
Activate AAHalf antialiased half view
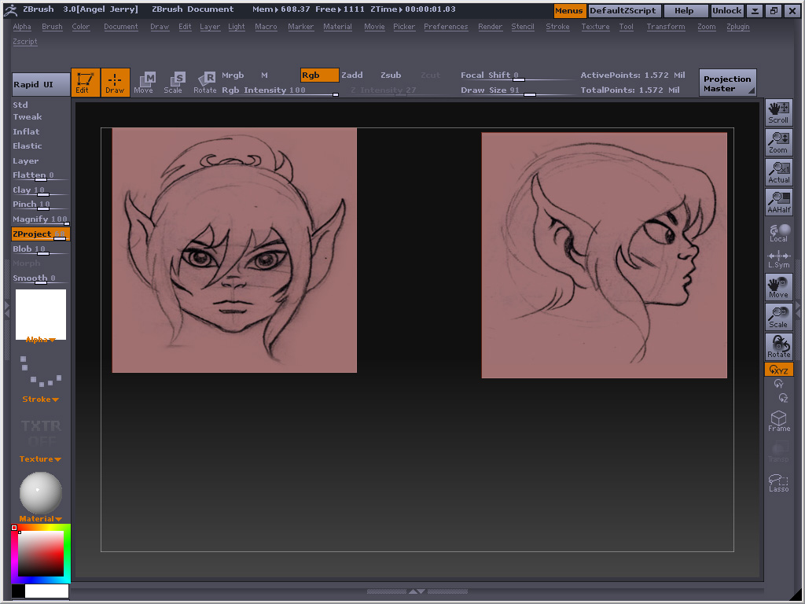point(778,202)
